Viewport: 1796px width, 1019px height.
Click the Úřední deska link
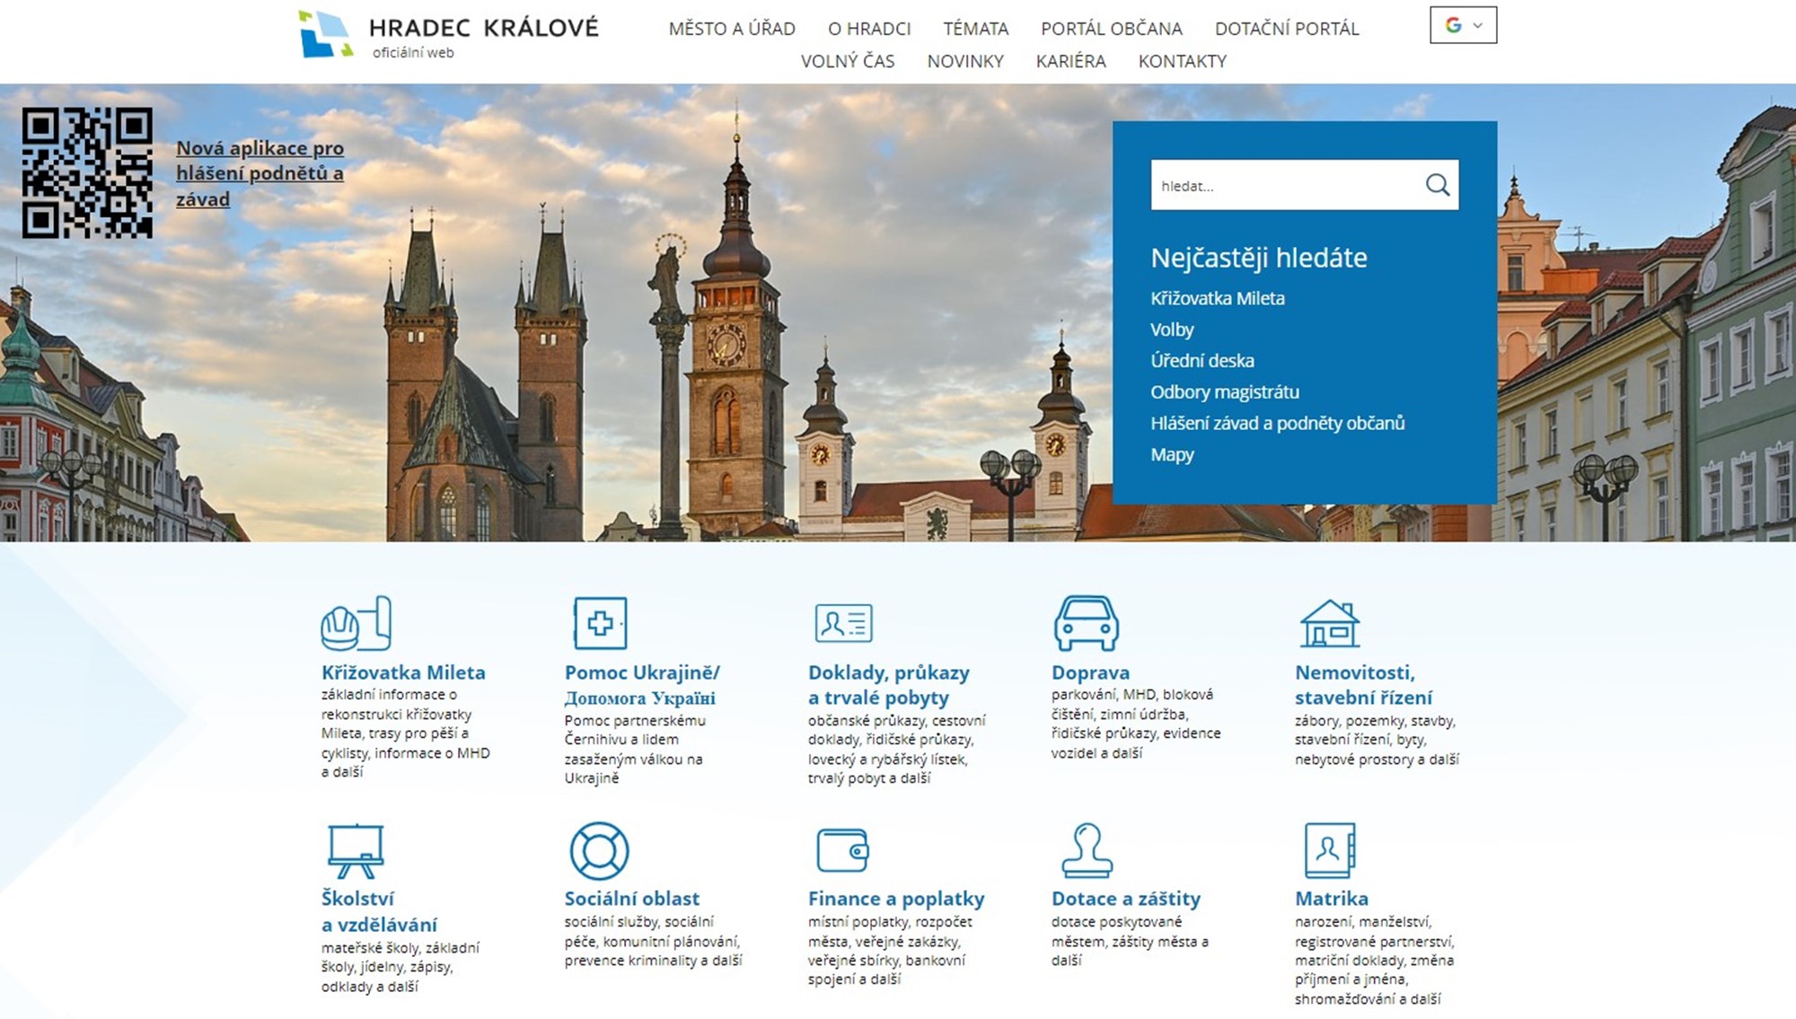click(1202, 361)
